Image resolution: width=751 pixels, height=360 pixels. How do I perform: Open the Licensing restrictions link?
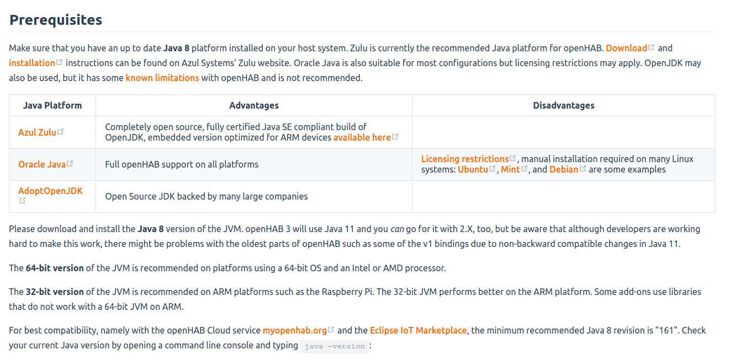pos(465,159)
